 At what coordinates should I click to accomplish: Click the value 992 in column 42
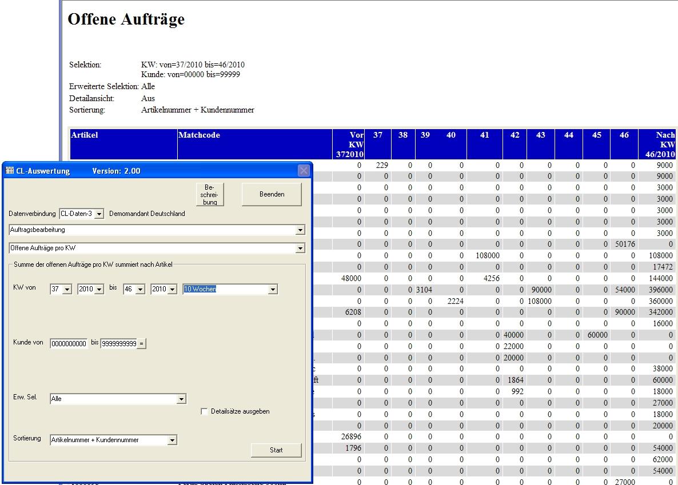[x=517, y=392]
